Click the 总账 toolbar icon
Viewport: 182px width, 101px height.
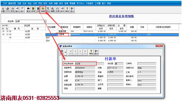click(38, 10)
